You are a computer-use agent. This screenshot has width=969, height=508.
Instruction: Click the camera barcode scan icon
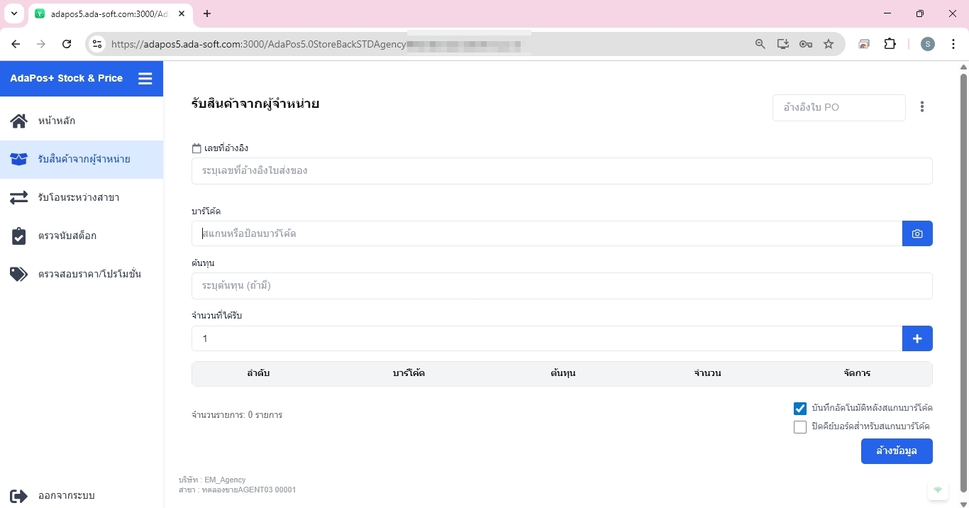coord(917,233)
